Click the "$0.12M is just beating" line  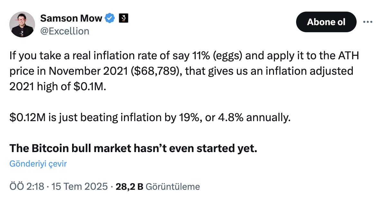click(x=64, y=118)
